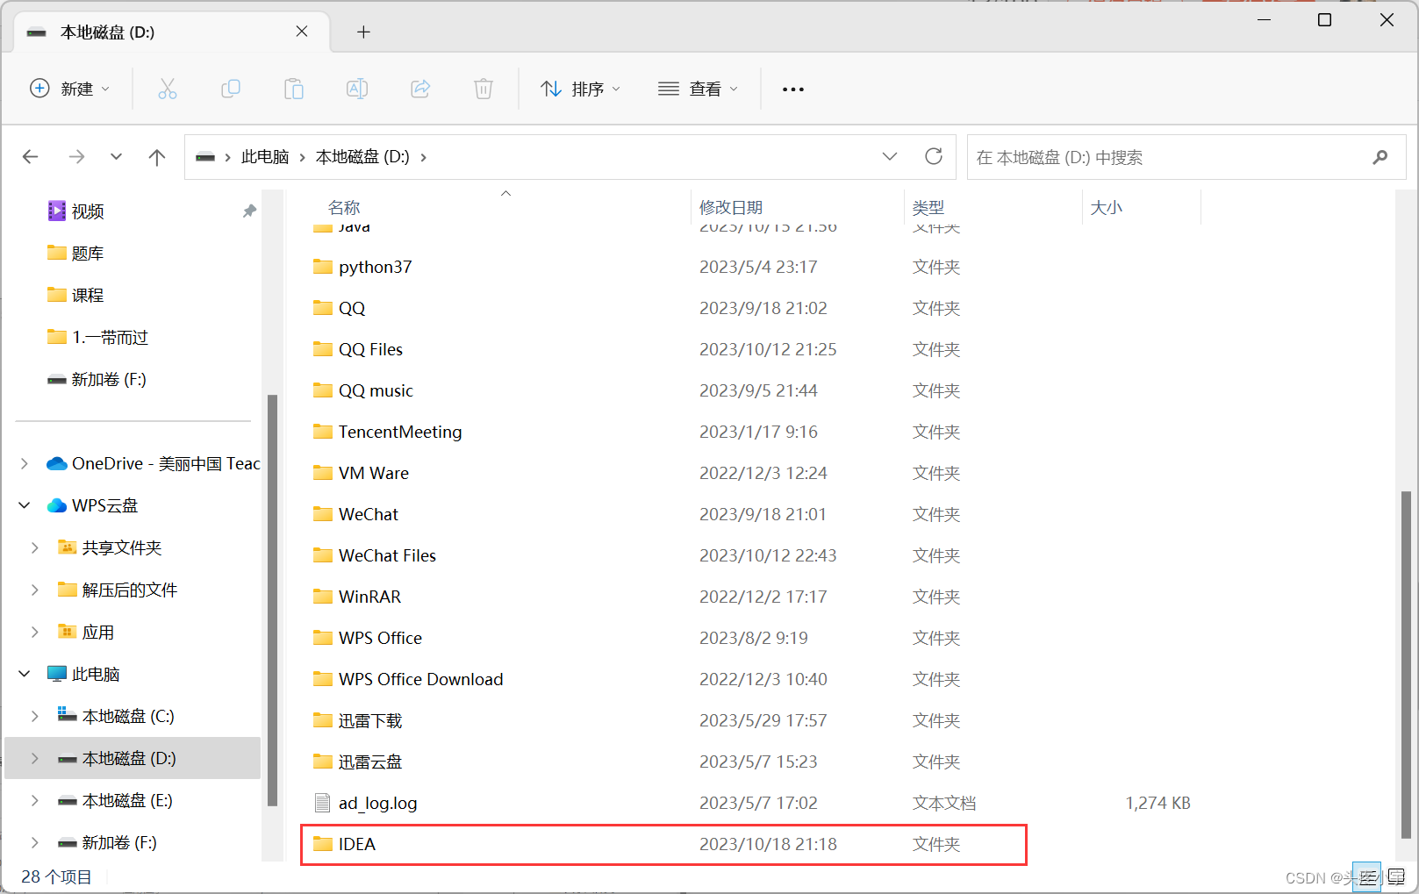The image size is (1419, 894).
Task: Click the Paste clipboard icon
Action: click(294, 89)
